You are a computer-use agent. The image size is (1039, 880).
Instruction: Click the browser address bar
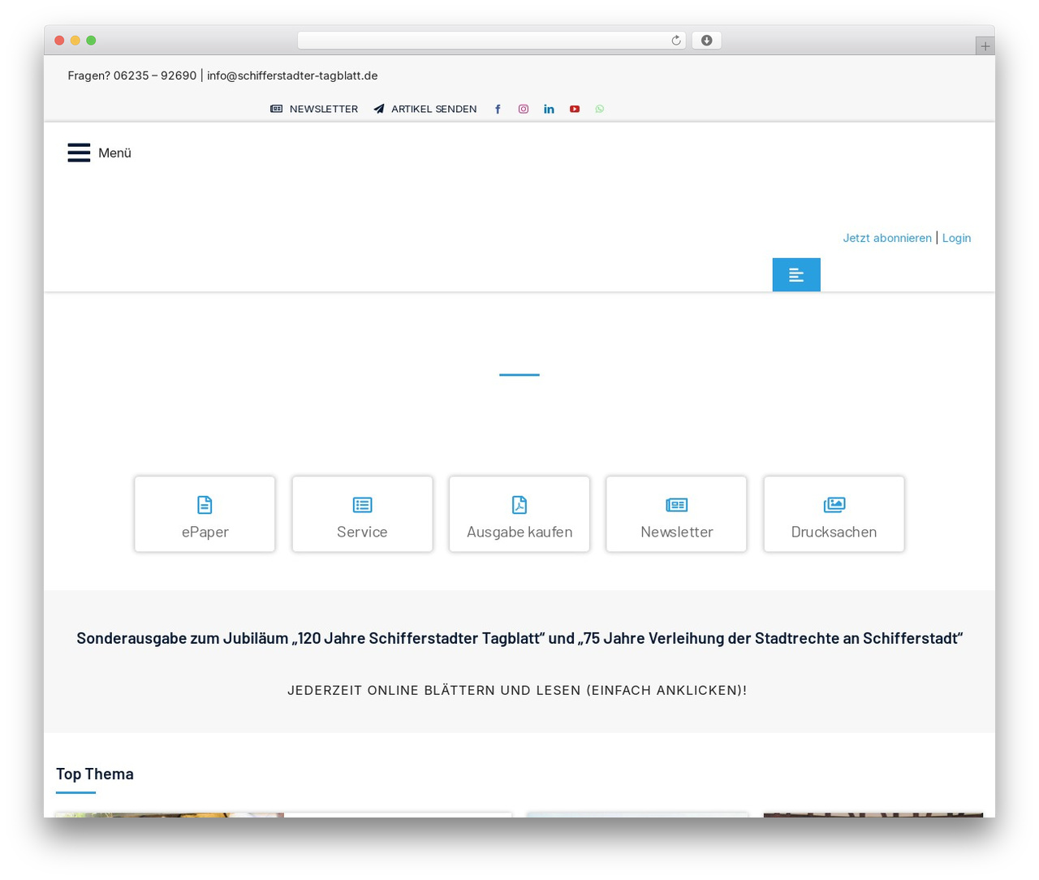491,41
